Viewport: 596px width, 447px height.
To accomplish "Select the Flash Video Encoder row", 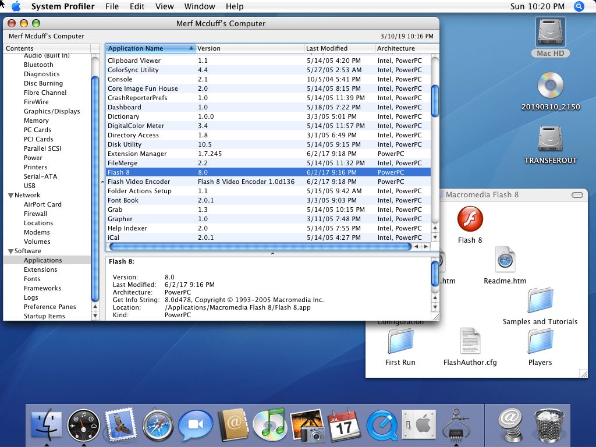I will (x=268, y=182).
